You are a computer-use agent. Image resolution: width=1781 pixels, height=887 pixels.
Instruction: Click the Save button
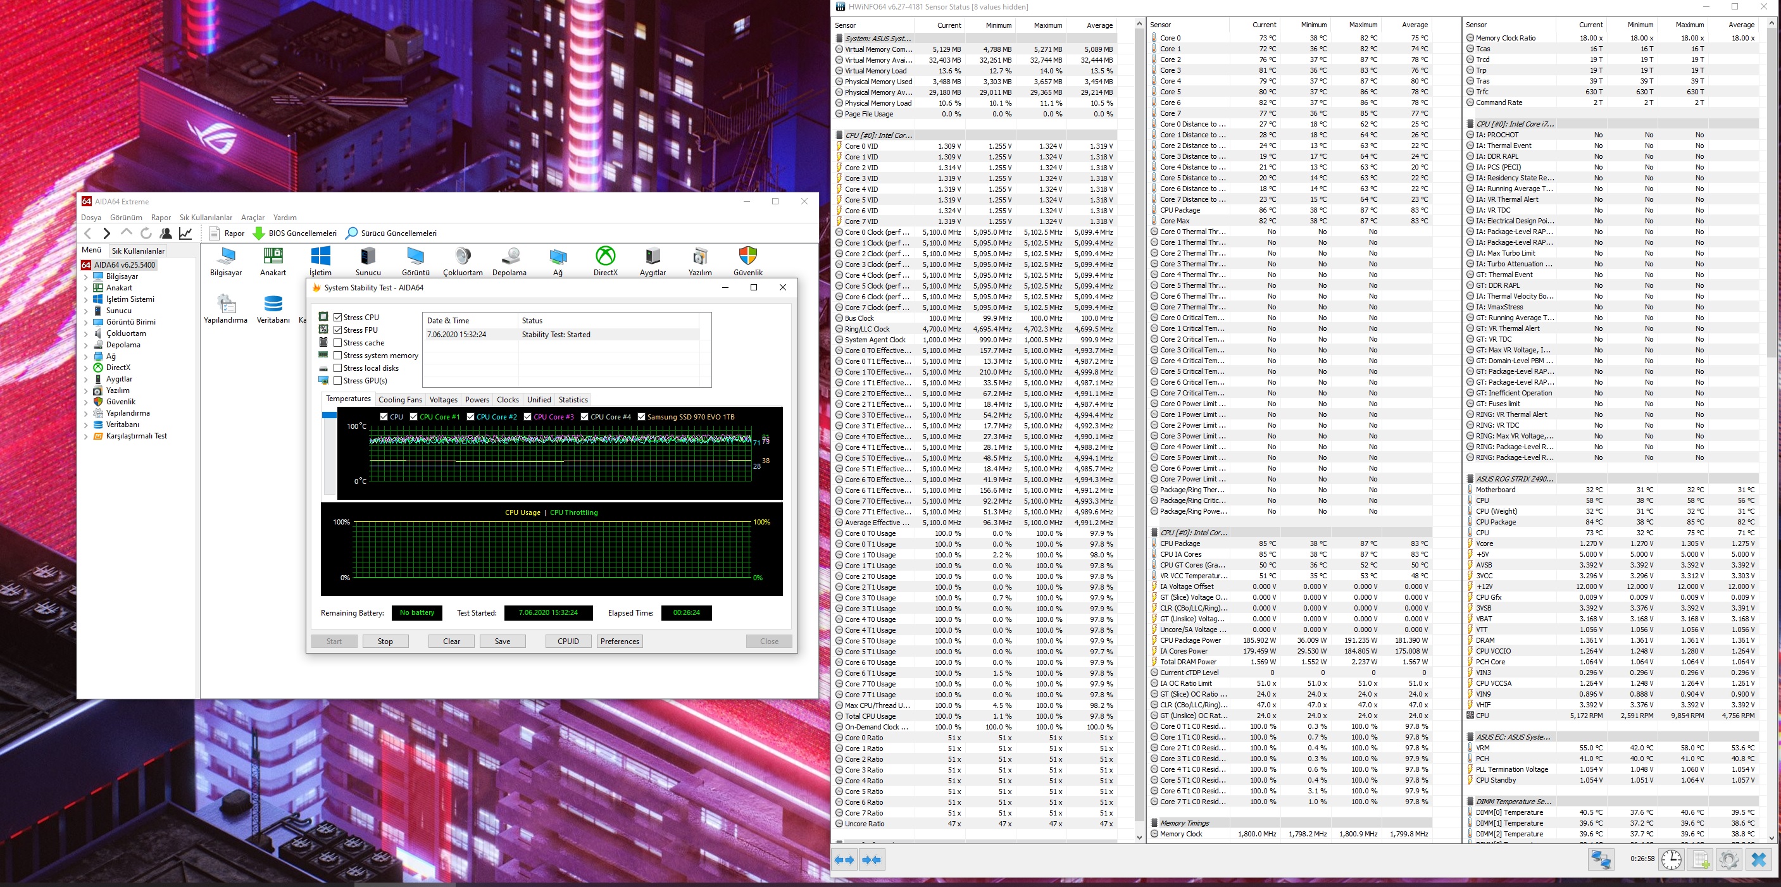coord(503,642)
